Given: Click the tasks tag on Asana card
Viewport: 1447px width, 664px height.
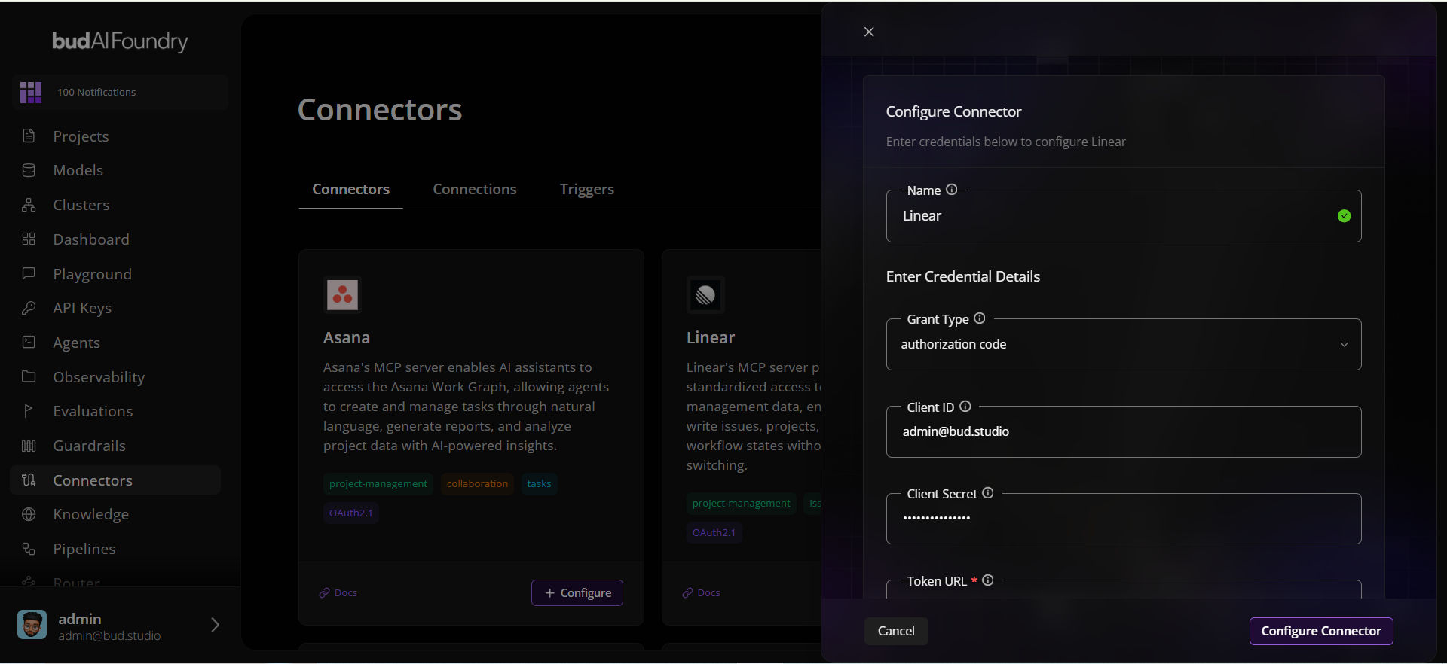Looking at the screenshot, I should 539,484.
